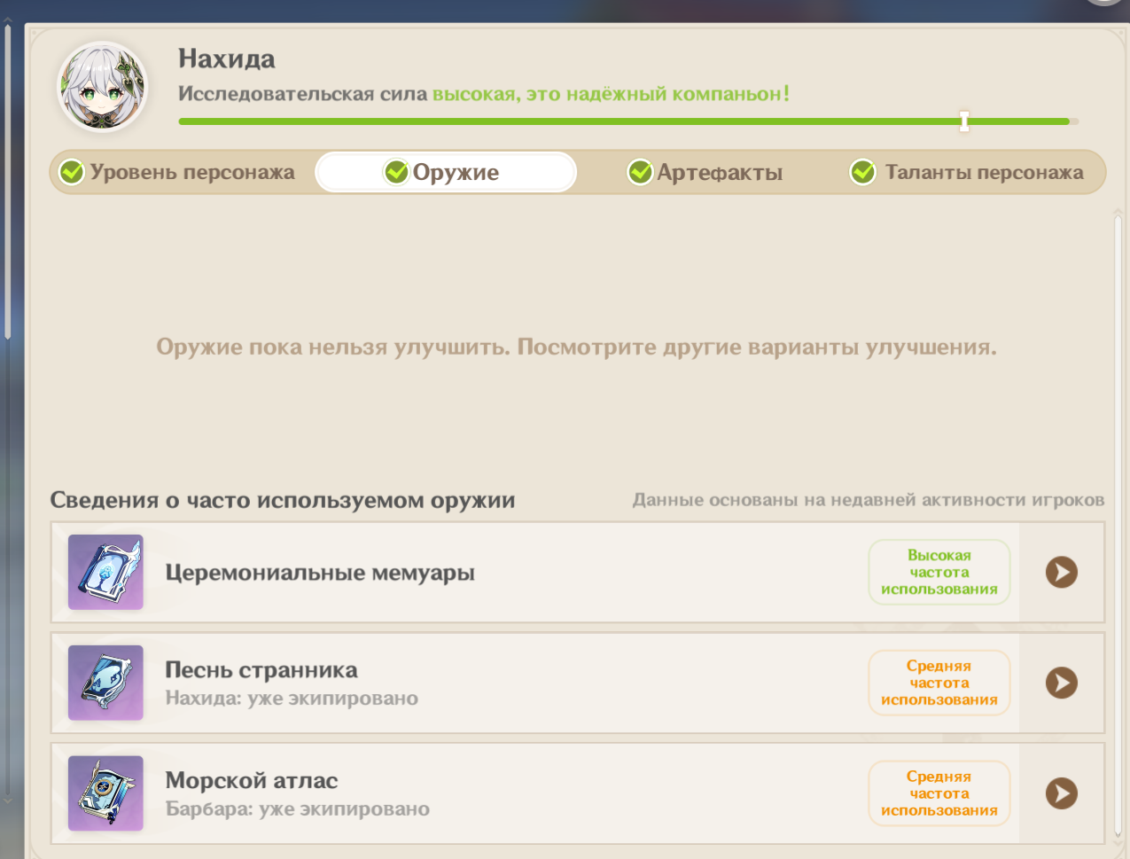1130x859 pixels.
Task: Click the right-side vertical scrollbar
Action: (x=1118, y=526)
